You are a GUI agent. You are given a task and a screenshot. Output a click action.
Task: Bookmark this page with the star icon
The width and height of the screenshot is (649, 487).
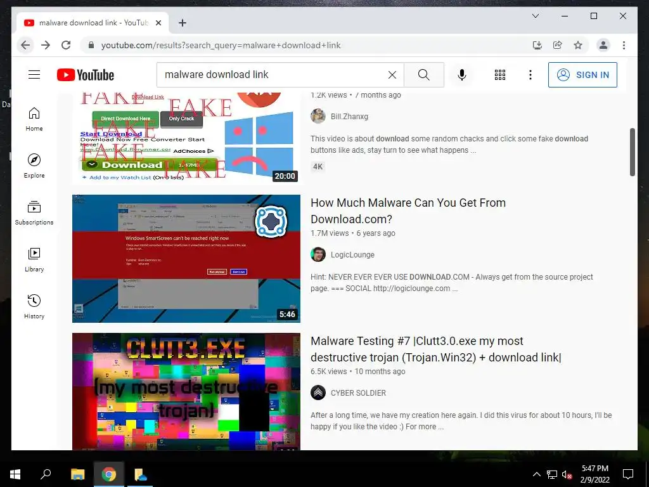click(x=578, y=45)
